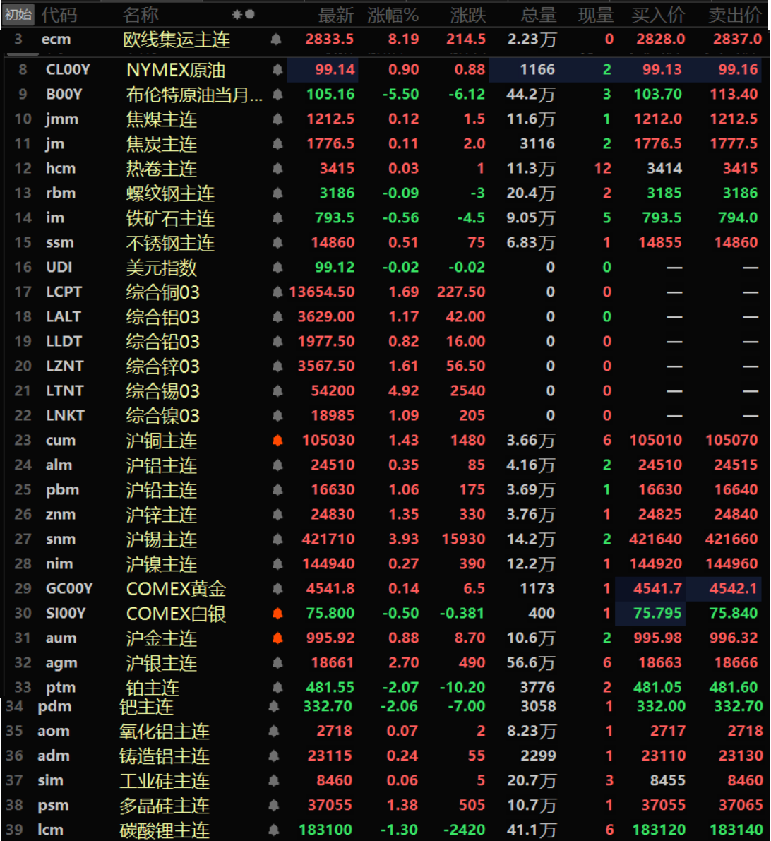Click the 初始 button in the header

click(18, 15)
